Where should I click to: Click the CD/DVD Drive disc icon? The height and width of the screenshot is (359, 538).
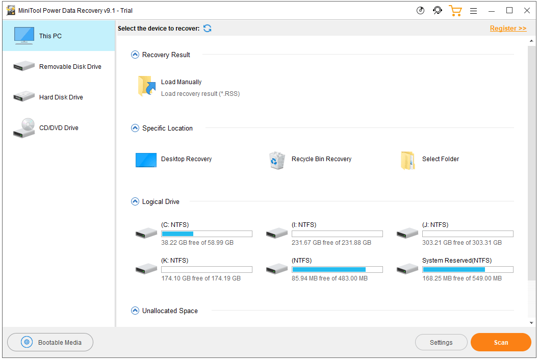[x=24, y=127]
